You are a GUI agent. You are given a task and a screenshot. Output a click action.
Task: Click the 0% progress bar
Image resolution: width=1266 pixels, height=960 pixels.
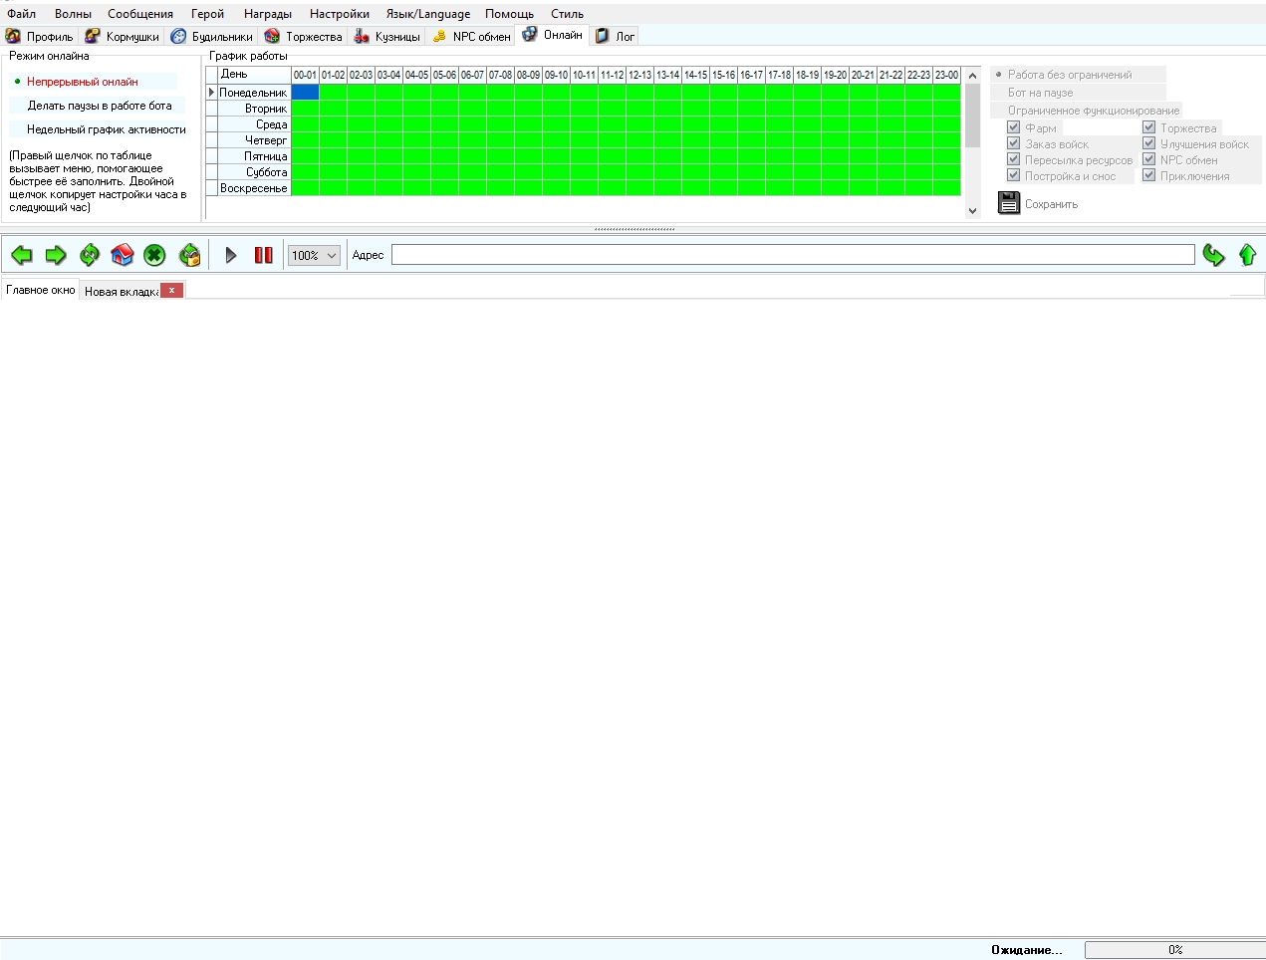(1174, 950)
